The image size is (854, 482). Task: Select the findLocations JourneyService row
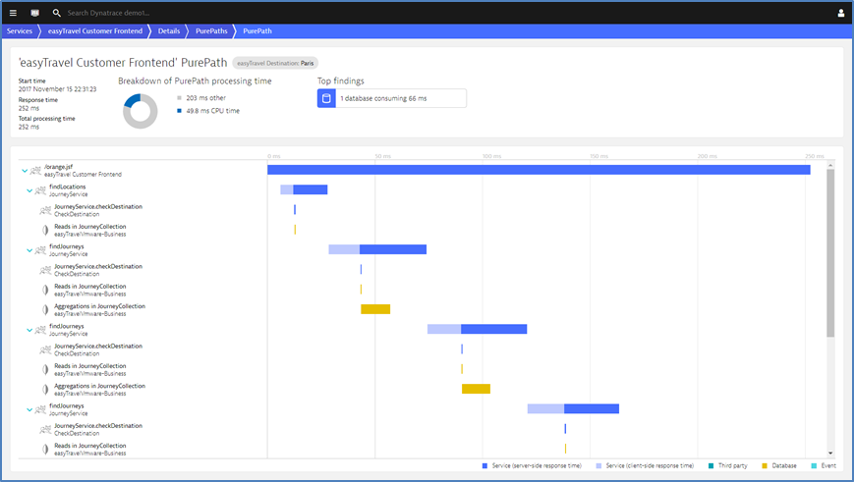coord(68,190)
